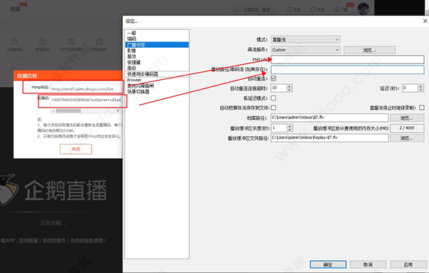Open the 竞猜教程 icon in the background page
The width and height of the screenshot is (429, 273).
pos(42,42)
